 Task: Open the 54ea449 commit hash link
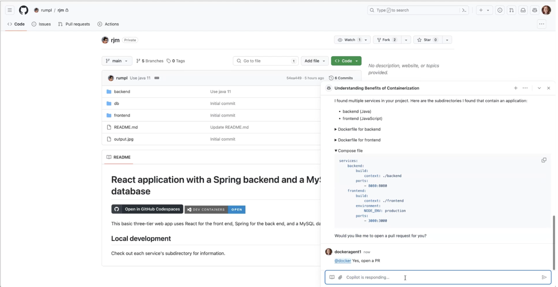[x=294, y=78]
